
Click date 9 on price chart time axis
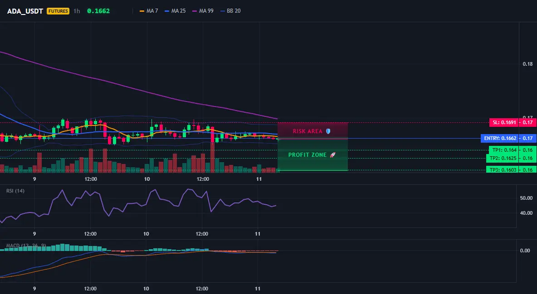34,179
